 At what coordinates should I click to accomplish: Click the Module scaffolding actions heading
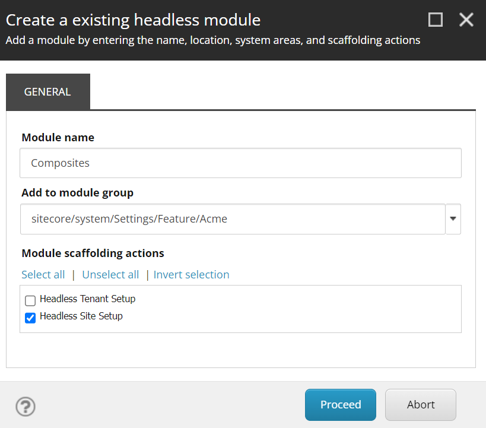click(x=93, y=253)
